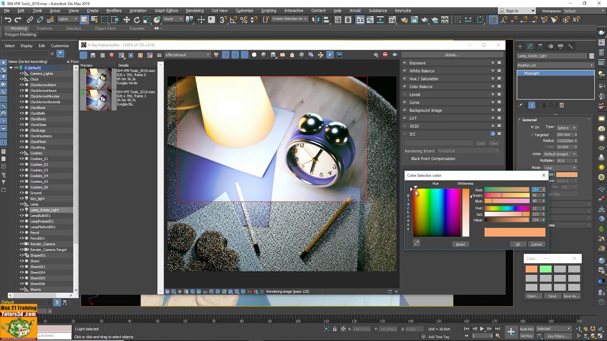This screenshot has width=607, height=341.
Task: Enable the OCIO checkbox
Action: 405,126
